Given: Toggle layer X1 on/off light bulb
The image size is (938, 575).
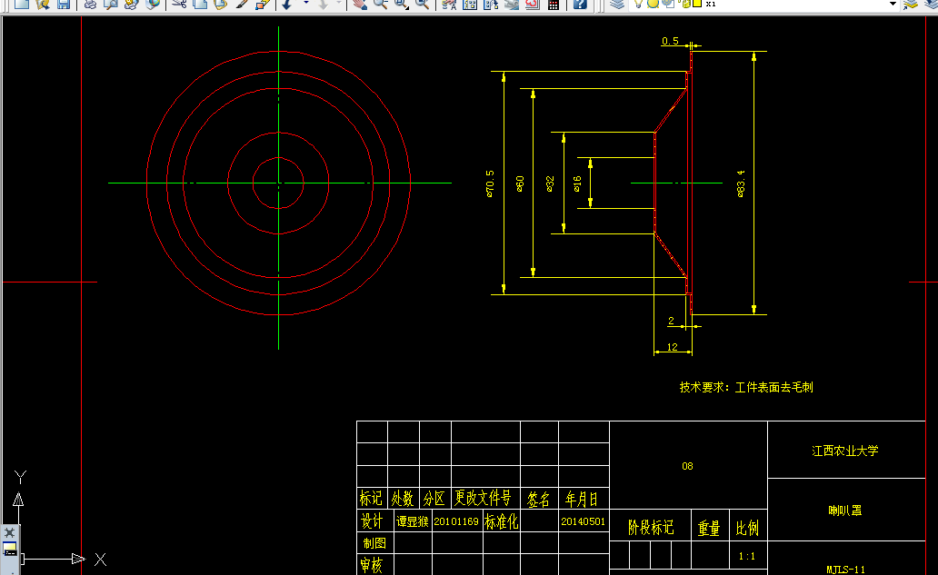Looking at the screenshot, I should pyautogui.click(x=638, y=4).
